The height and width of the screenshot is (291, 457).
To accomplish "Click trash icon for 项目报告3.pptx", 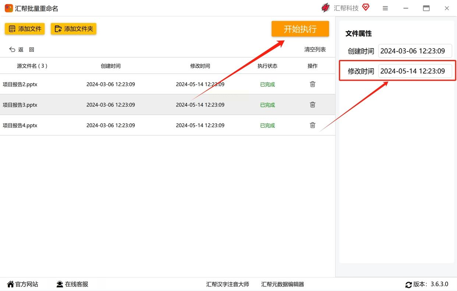I will [312, 105].
